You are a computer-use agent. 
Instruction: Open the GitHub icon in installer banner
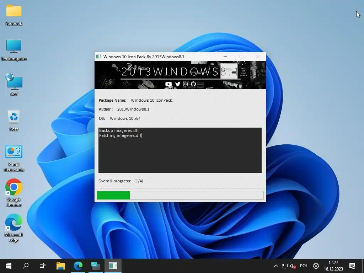[193, 84]
